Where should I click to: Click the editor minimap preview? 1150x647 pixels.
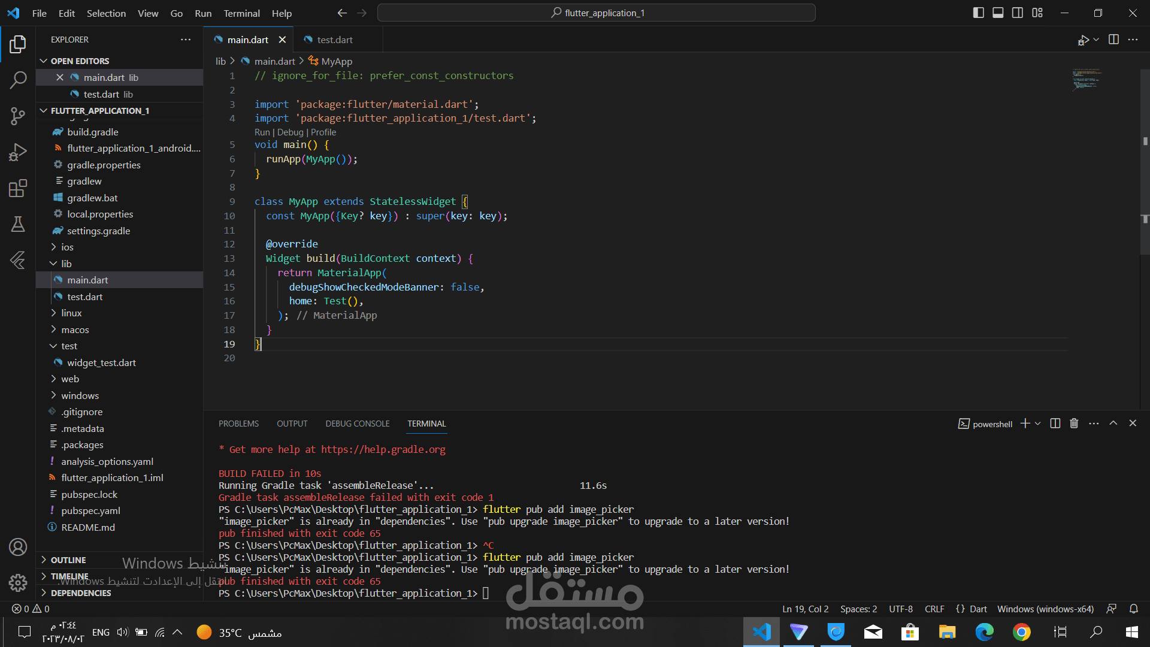point(1087,79)
